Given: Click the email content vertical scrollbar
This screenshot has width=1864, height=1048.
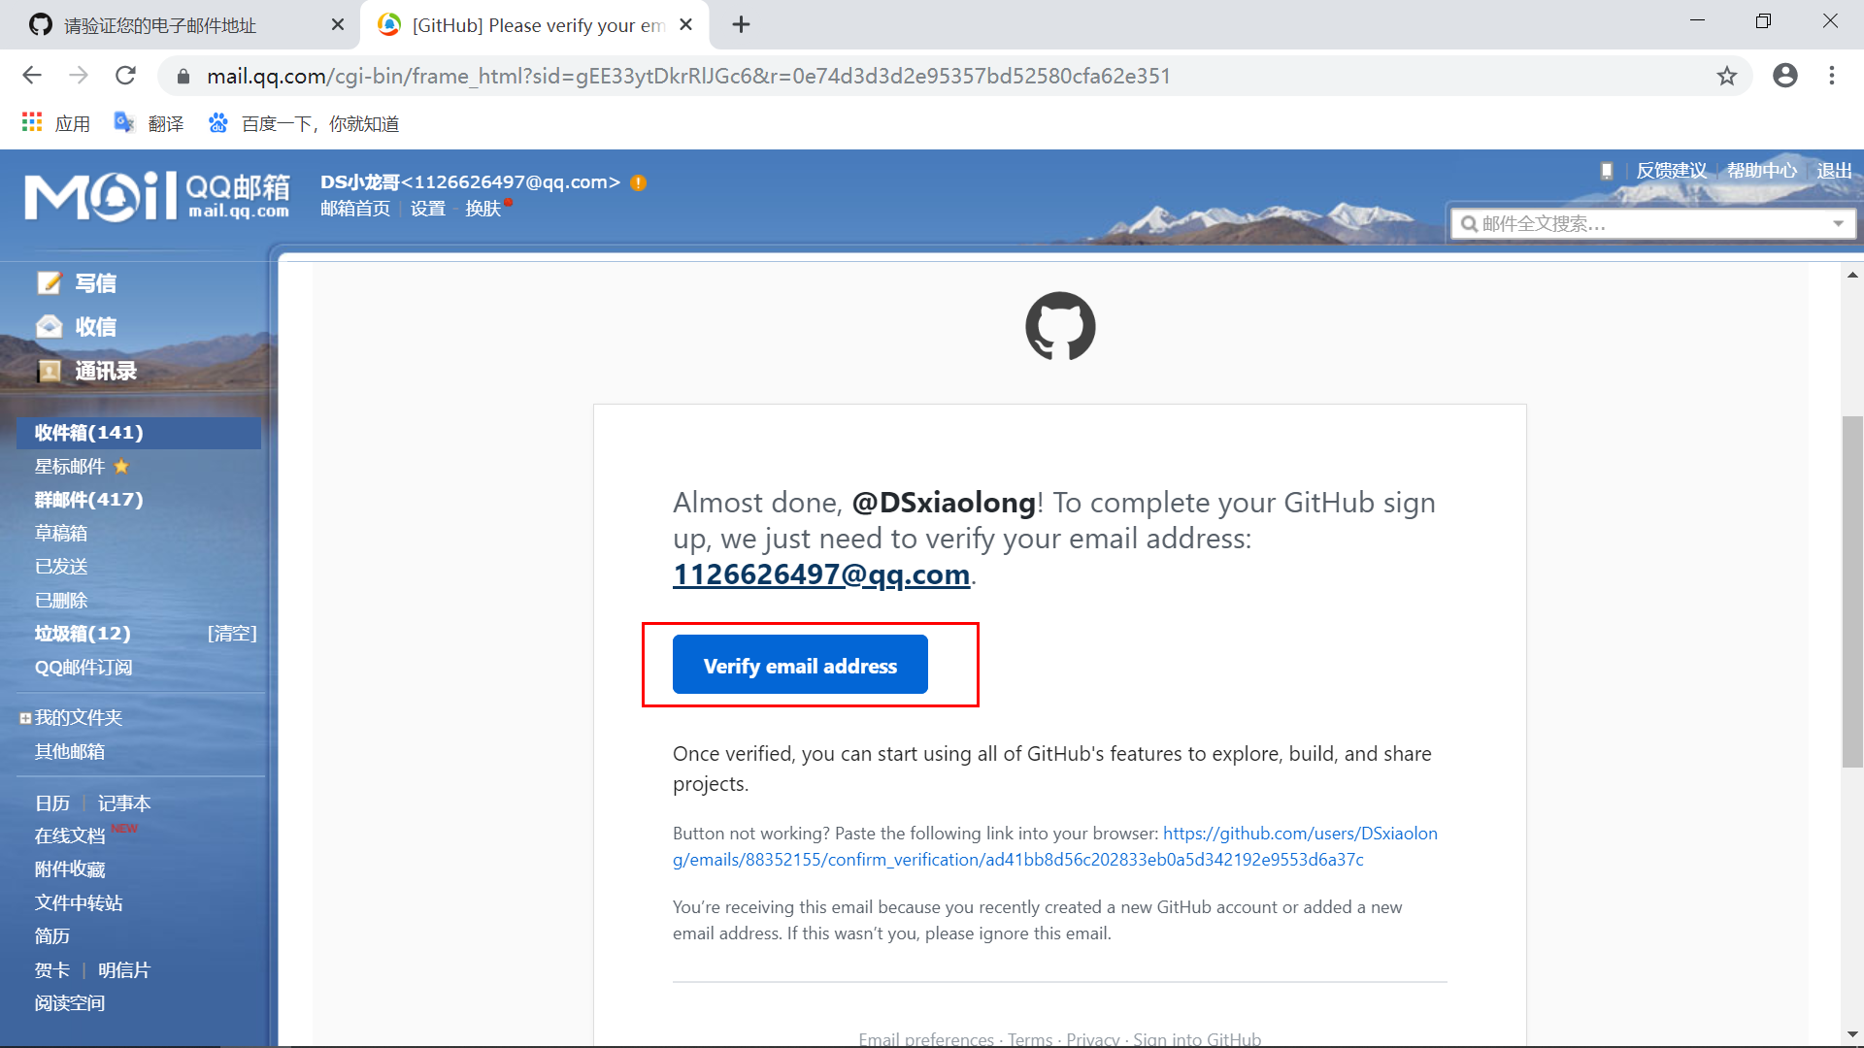Looking at the screenshot, I should (1852, 592).
